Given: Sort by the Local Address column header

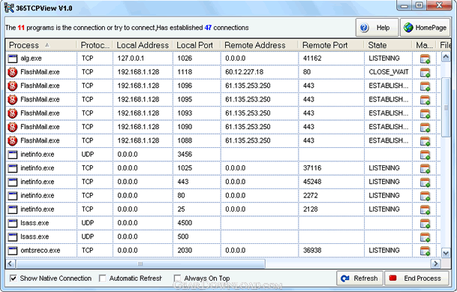Looking at the screenshot, I should [x=143, y=45].
